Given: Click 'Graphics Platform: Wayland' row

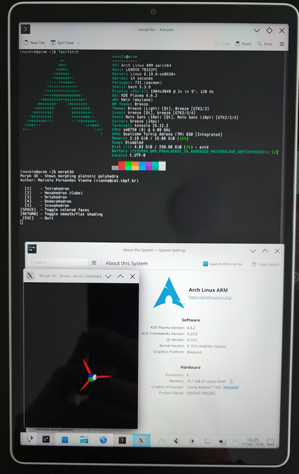Looking at the screenshot, I should coord(177,352).
